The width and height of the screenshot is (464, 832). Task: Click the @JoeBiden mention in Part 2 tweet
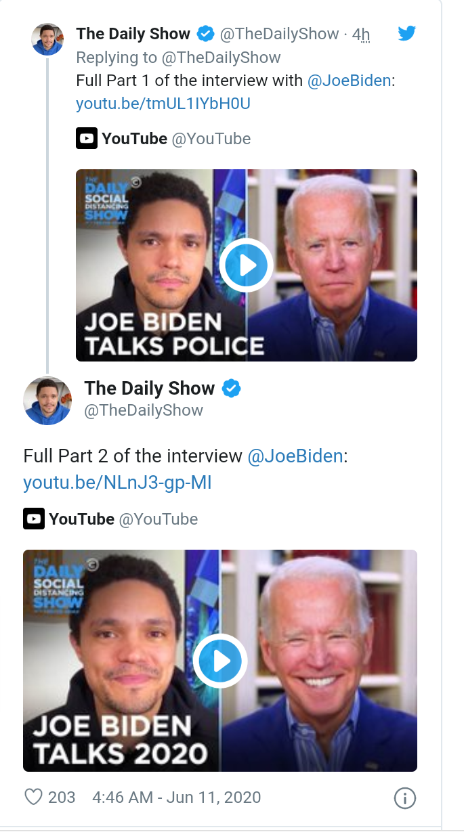[295, 456]
